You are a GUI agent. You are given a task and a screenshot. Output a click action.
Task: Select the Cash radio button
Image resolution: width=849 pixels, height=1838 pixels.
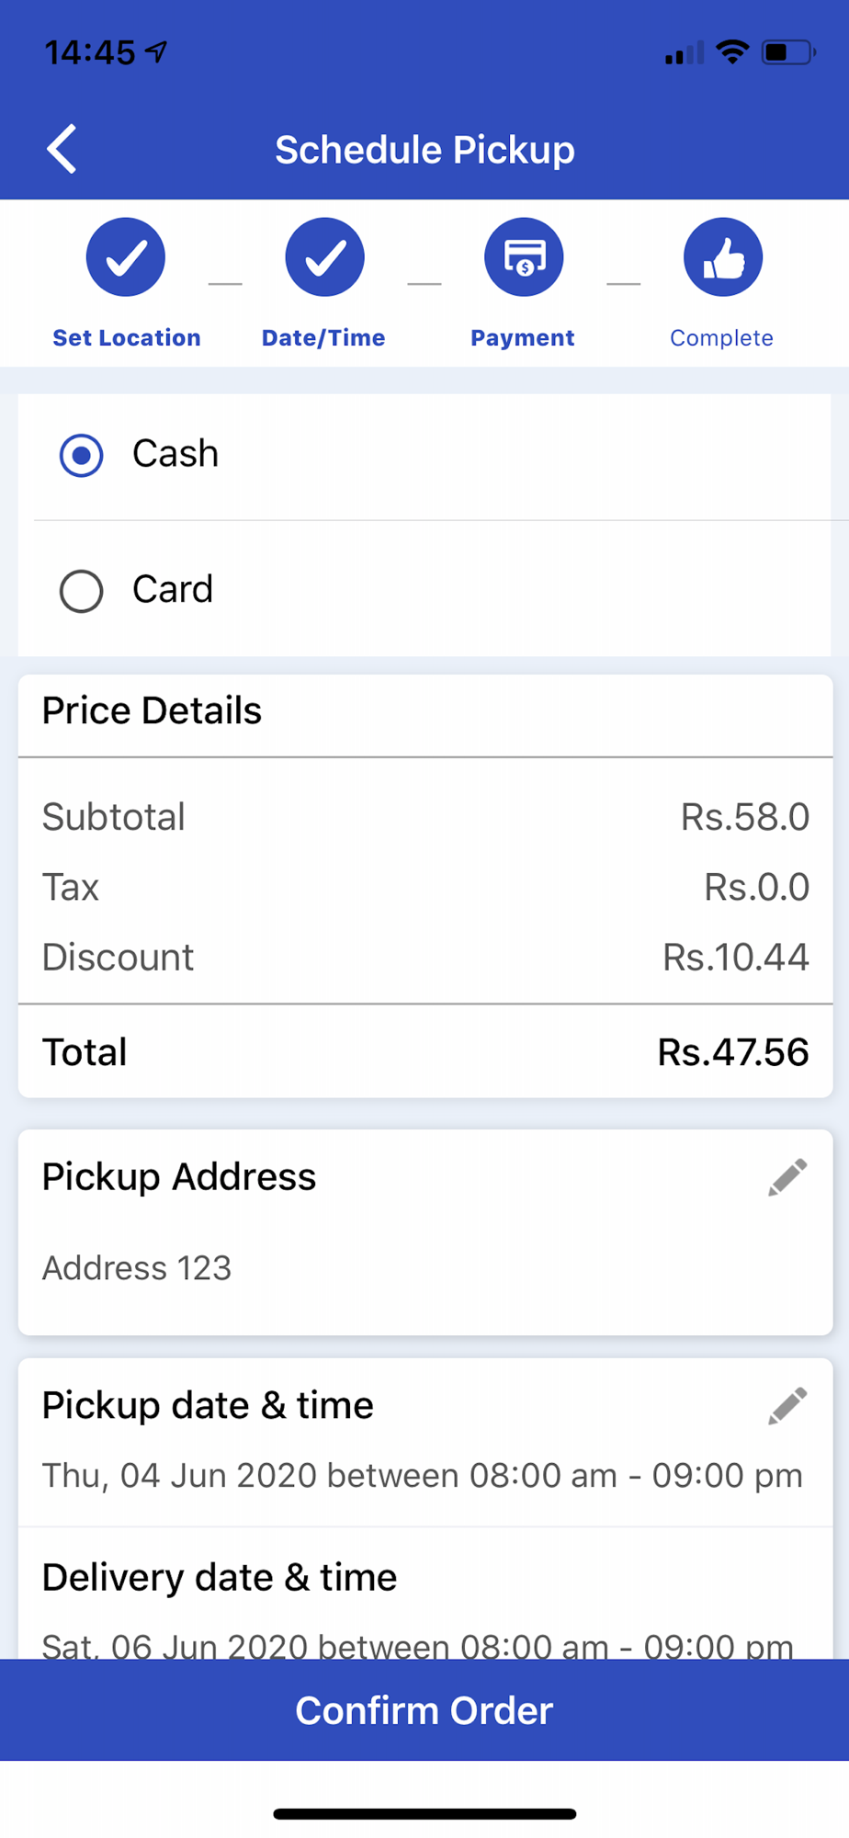[x=81, y=455]
